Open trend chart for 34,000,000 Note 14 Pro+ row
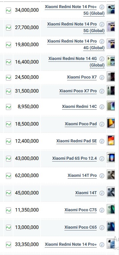Screen dimensions: 119x255 (x=8, y=10)
